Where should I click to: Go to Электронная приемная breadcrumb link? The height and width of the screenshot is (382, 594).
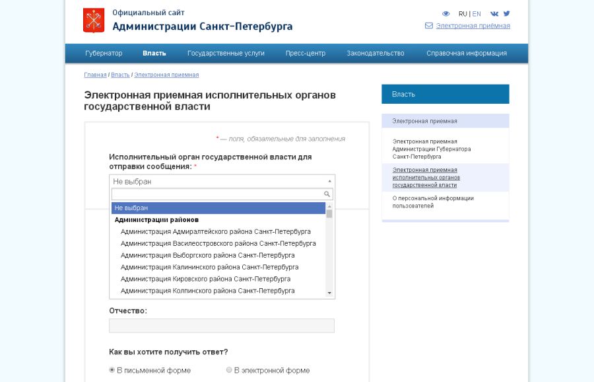point(166,75)
